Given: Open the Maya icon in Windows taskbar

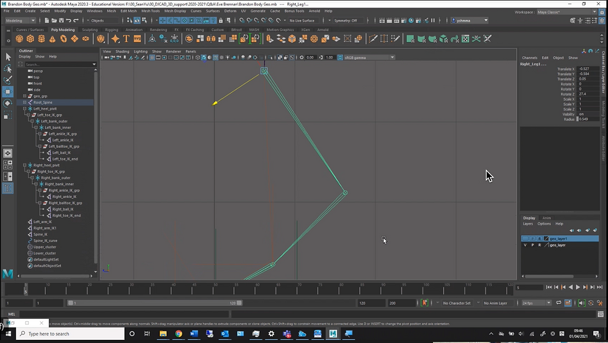Looking at the screenshot, I should [333, 334].
